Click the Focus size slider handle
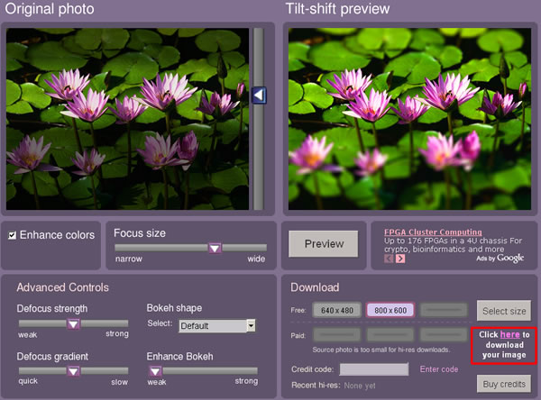541x400 pixels. point(215,248)
